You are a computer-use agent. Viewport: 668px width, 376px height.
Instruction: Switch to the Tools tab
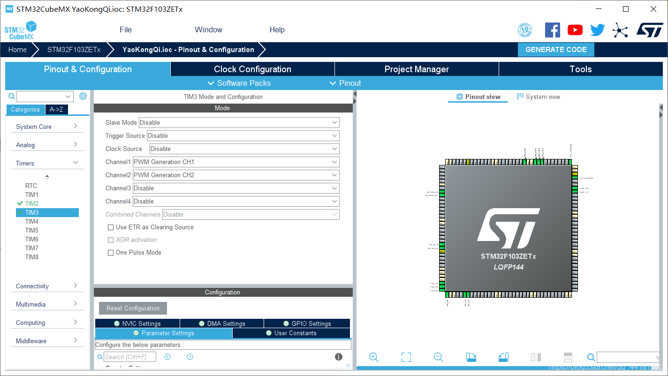point(581,69)
